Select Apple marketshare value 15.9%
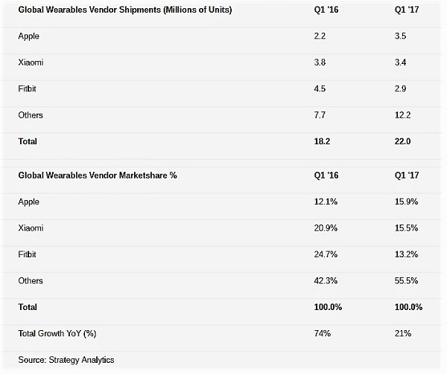 [407, 201]
